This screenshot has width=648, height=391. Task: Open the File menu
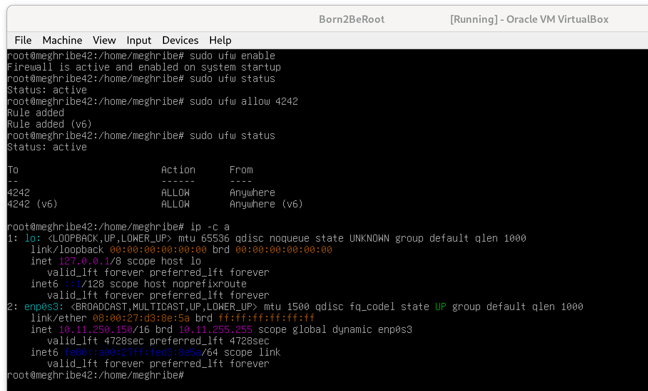click(23, 40)
